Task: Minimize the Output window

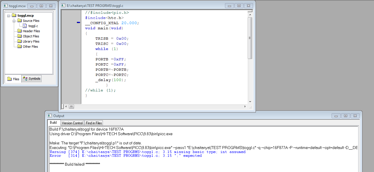Action: coord(336,116)
